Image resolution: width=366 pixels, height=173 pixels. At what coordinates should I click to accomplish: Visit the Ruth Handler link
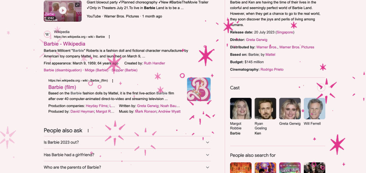pyautogui.click(x=154, y=63)
